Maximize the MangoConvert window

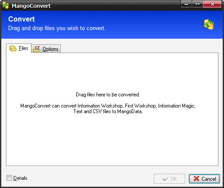coord(197,4)
